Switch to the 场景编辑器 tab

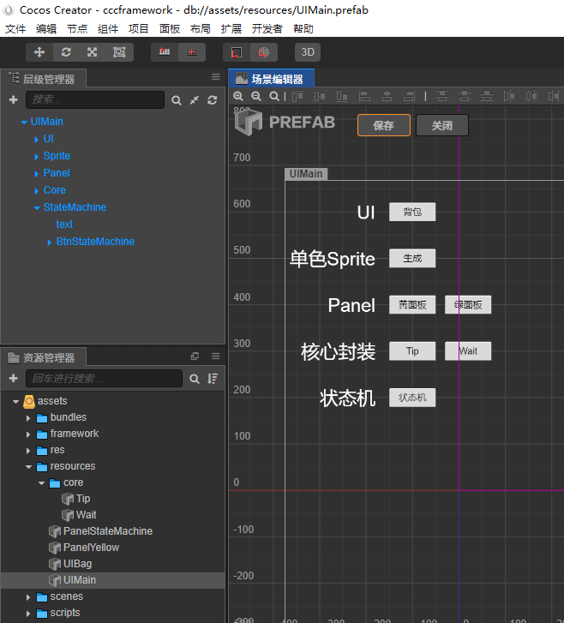click(272, 79)
